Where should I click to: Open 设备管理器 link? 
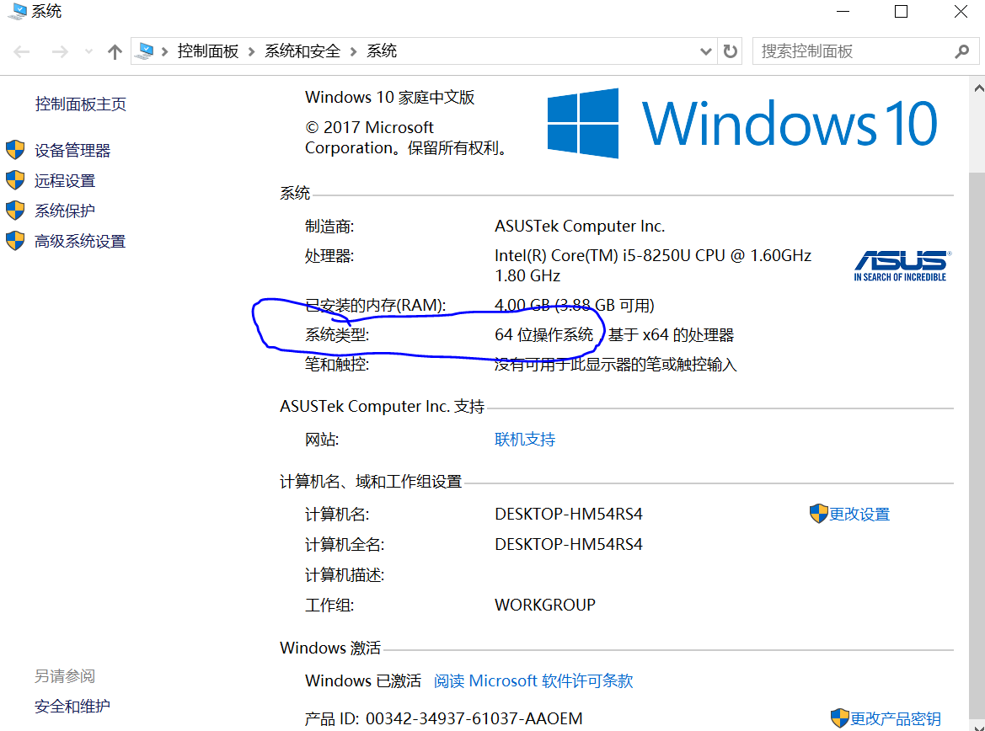(x=72, y=150)
